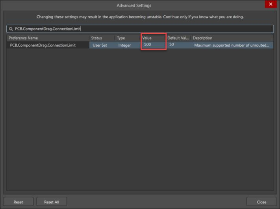Close the Advanced Settings dialog with X
The width and height of the screenshot is (280, 209).
[271, 4]
